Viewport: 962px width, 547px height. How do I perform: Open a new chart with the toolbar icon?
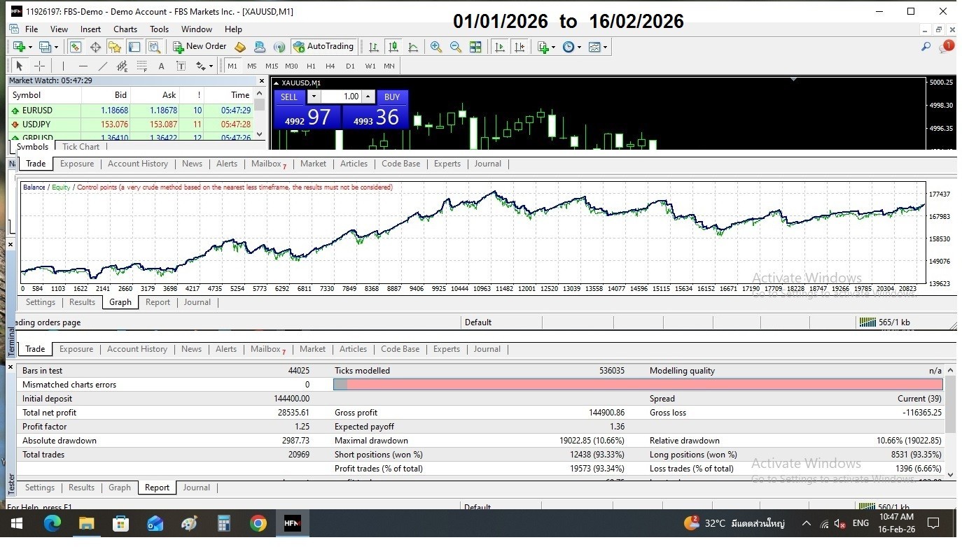tap(19, 47)
